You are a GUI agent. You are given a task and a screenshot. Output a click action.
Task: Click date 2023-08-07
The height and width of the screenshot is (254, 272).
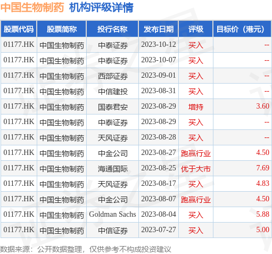click(x=159, y=199)
